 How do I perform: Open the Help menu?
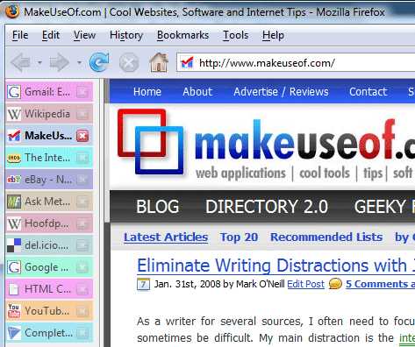click(273, 36)
